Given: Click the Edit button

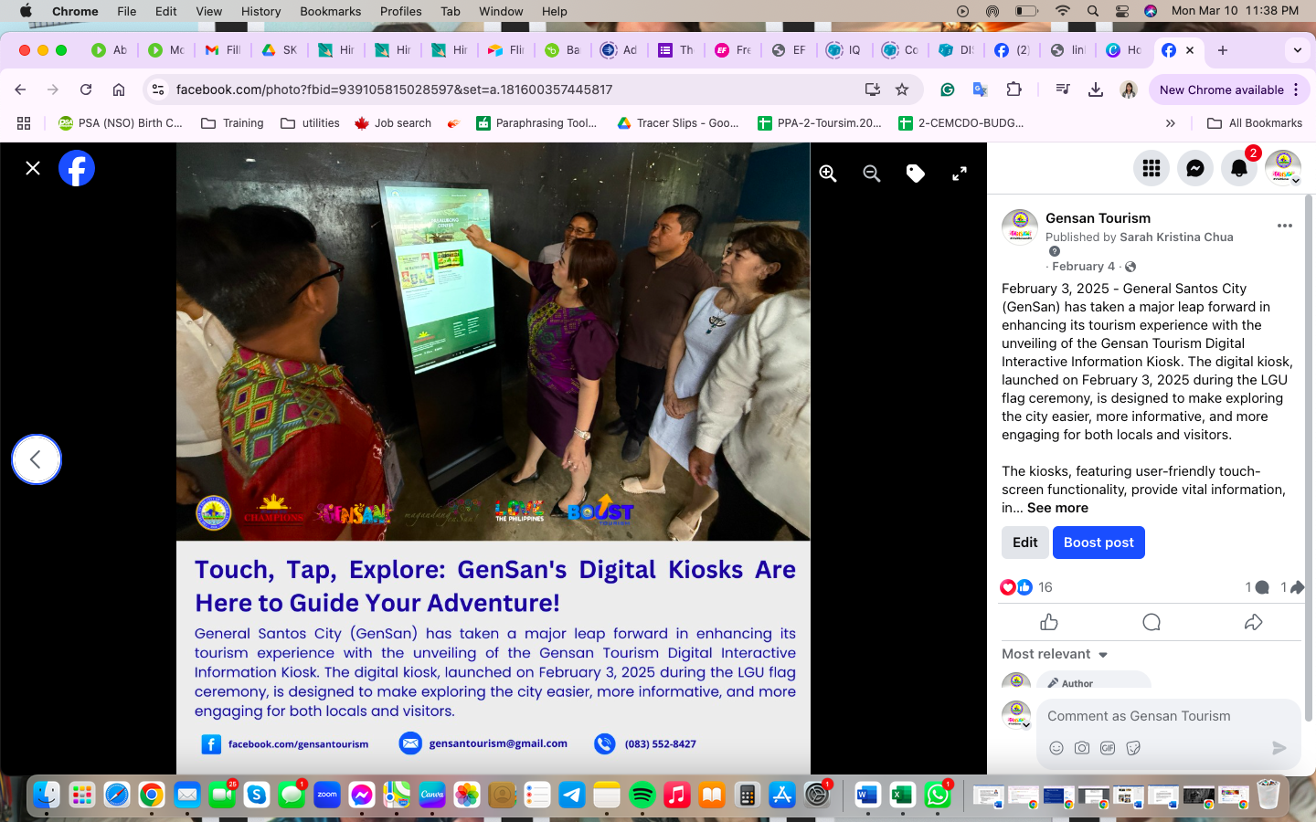Looking at the screenshot, I should (1024, 543).
